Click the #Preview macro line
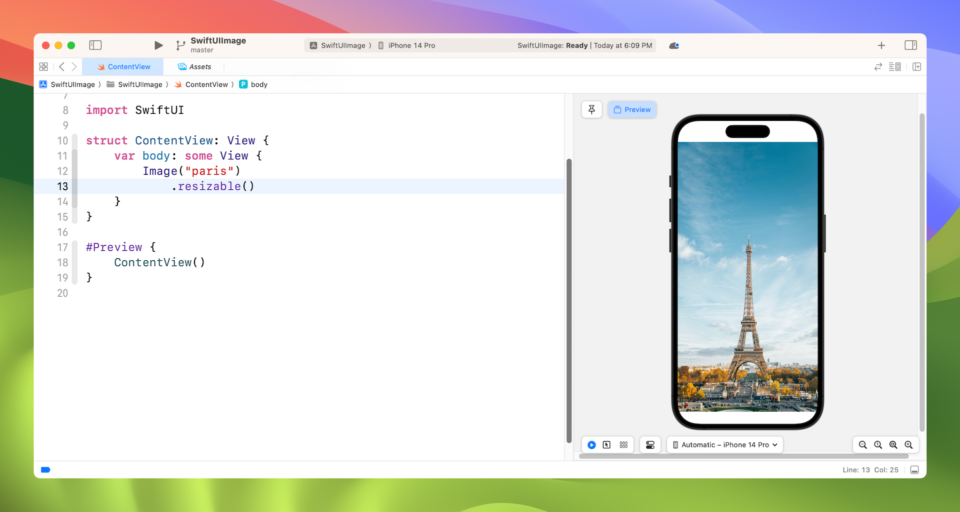This screenshot has width=960, height=512. click(x=121, y=247)
